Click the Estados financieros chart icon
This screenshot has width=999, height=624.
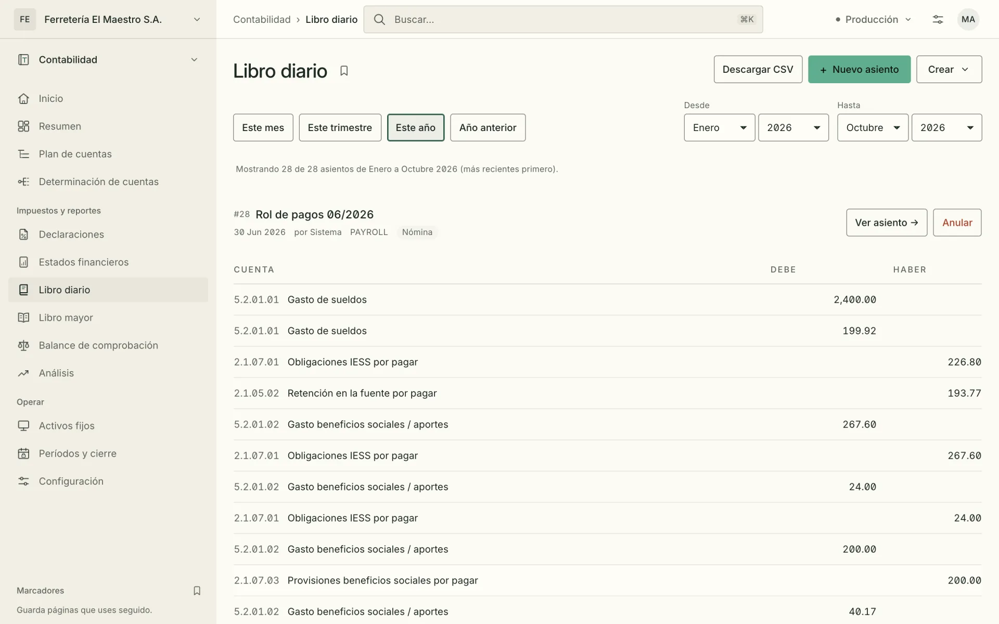coord(23,262)
